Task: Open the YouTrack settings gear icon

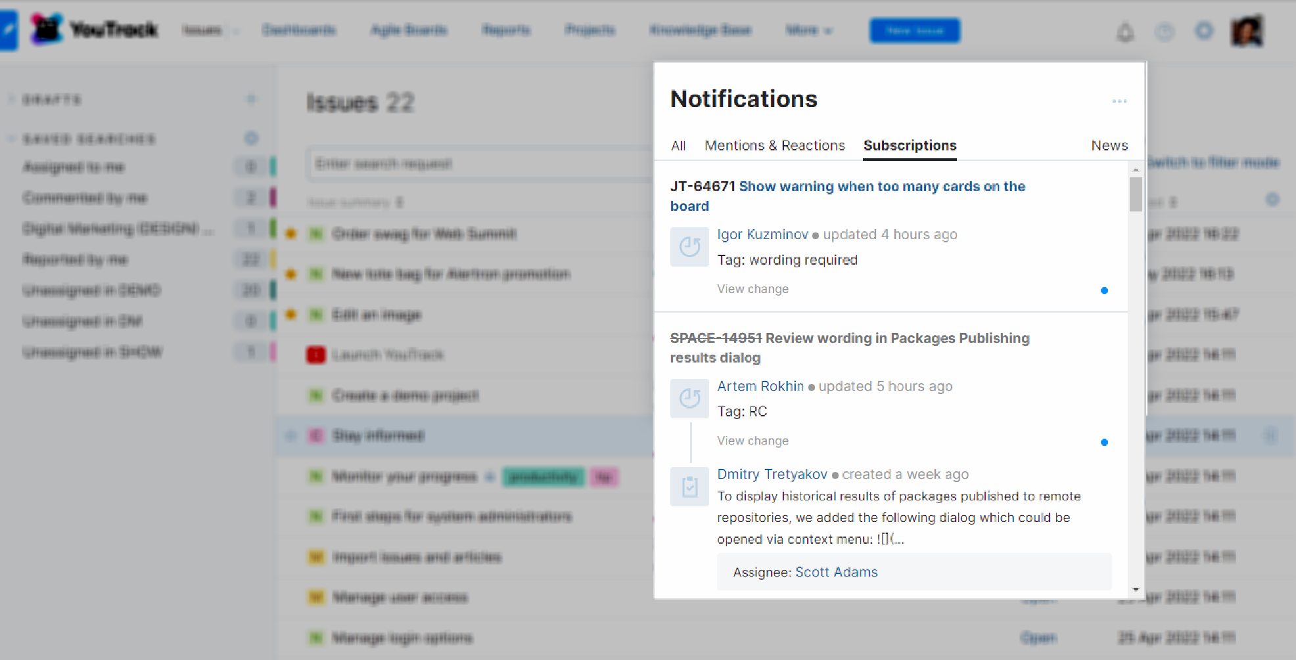Action: (x=1205, y=31)
